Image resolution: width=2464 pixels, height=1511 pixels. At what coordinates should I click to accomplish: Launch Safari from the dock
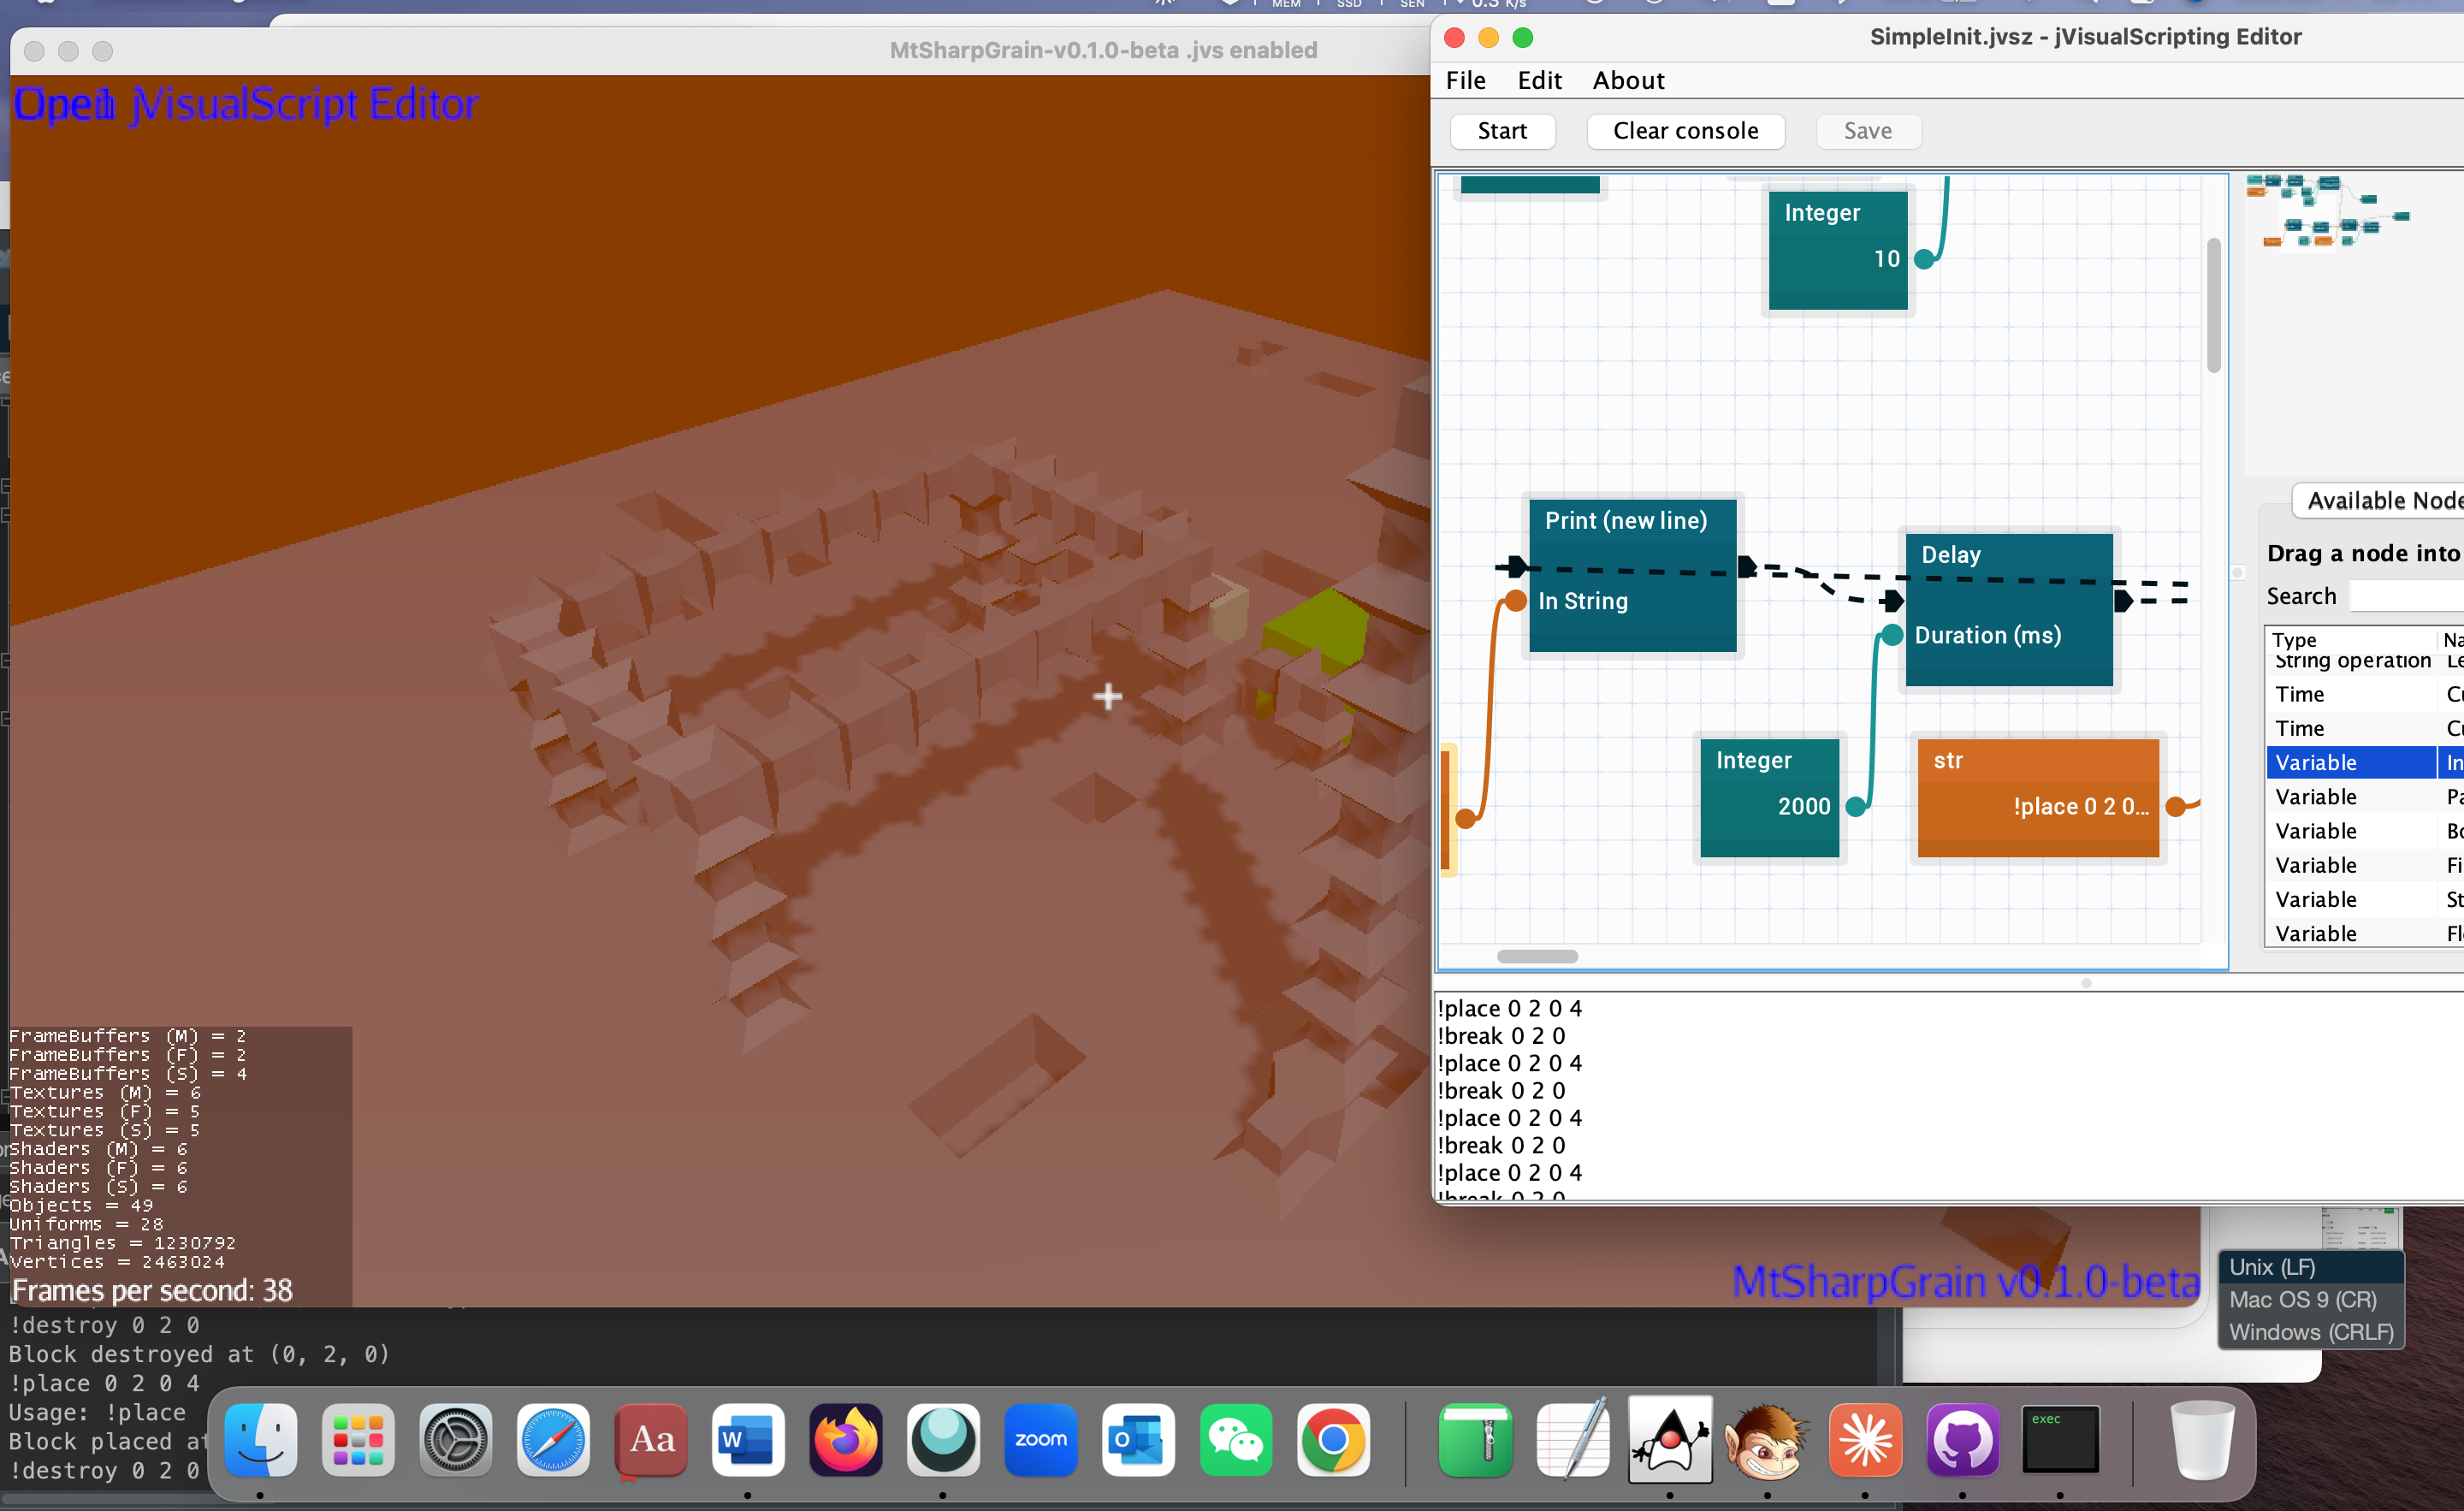tap(553, 1440)
